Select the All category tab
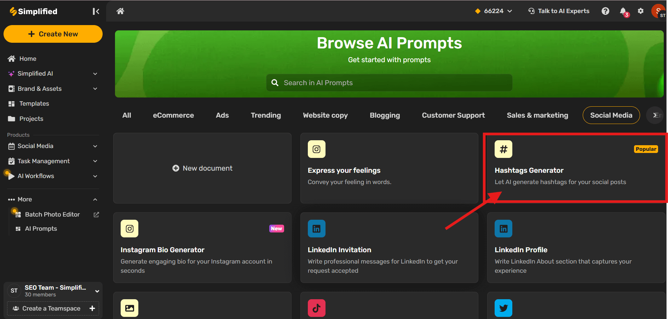 click(127, 115)
